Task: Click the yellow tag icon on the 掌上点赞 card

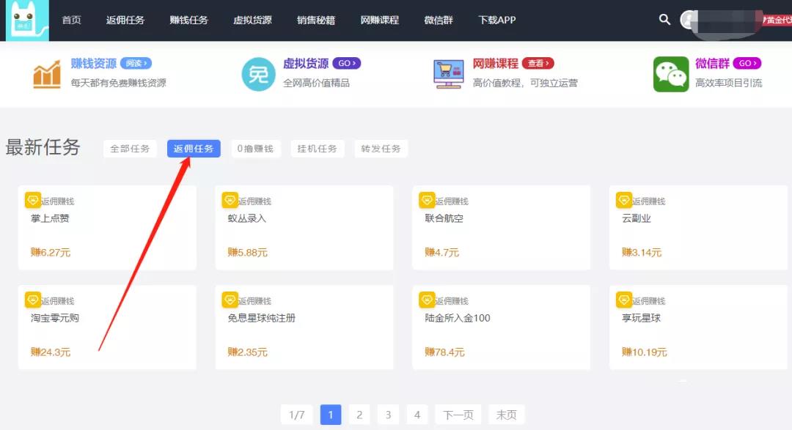Action: (32, 199)
